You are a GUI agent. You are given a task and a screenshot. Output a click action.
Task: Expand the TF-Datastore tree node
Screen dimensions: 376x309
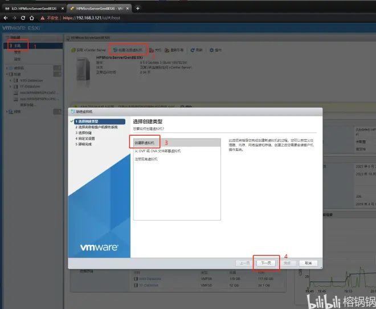tap(11, 86)
